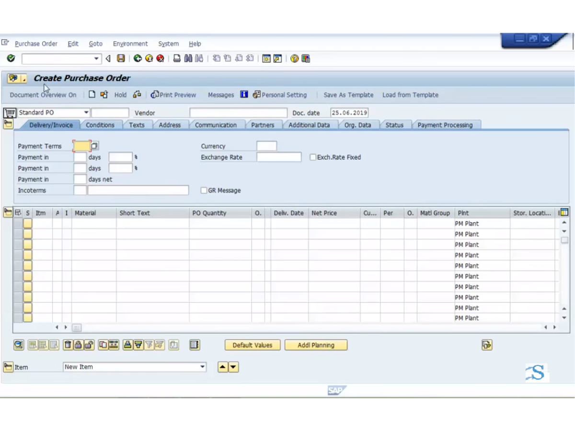
Task: Click the Create New Session icon
Action: (x=265, y=58)
